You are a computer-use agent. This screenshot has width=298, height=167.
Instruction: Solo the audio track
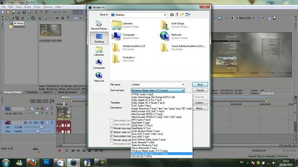coord(52,122)
